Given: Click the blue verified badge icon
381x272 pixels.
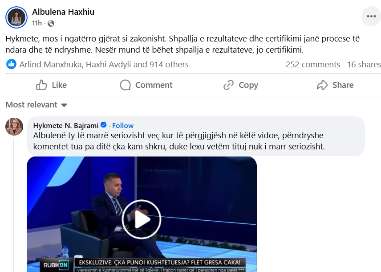Looking at the screenshot, I should (104, 125).
